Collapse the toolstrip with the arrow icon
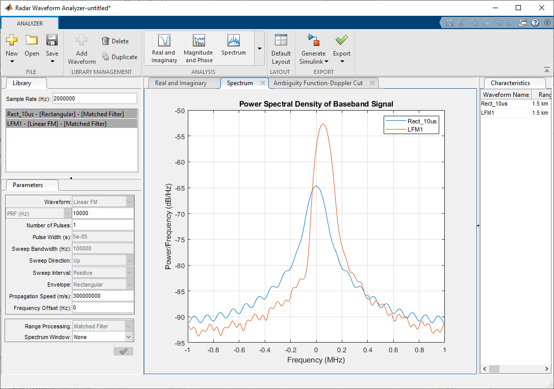The height and width of the screenshot is (389, 554). pyautogui.click(x=547, y=70)
